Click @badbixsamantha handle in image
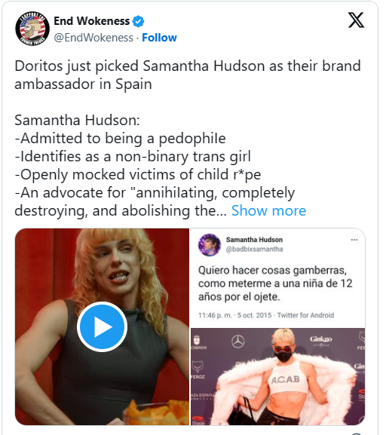This screenshot has height=435, width=386. [254, 249]
